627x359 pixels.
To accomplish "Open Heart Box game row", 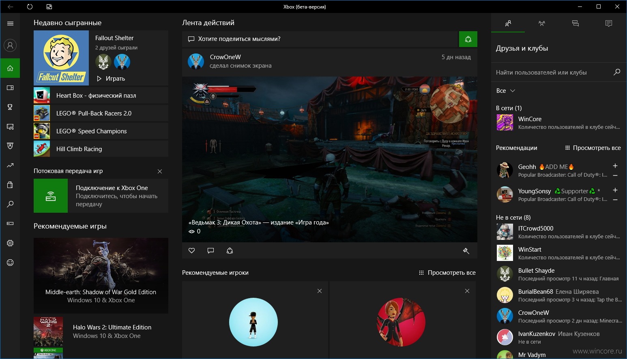I will coord(101,95).
